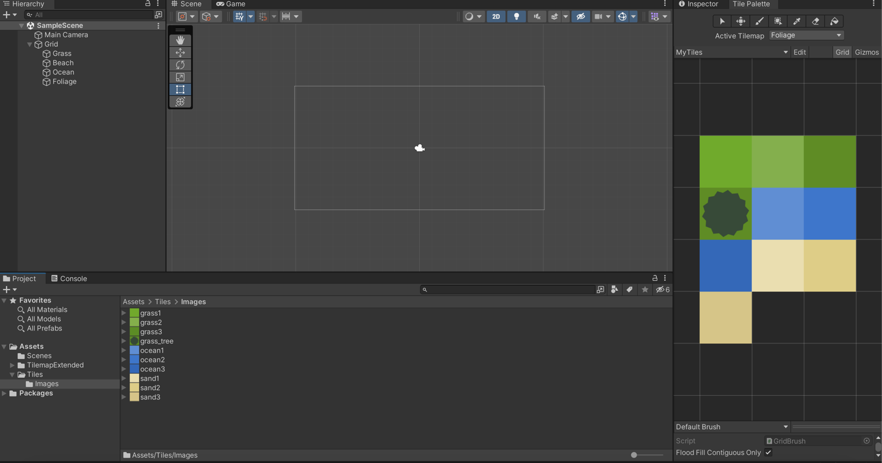882x463 pixels.
Task: Expand the Packages folder
Action: click(x=4, y=393)
